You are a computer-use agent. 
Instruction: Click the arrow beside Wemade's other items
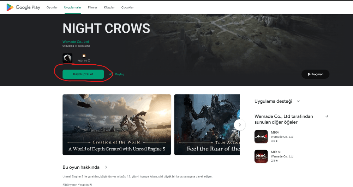point(327,116)
